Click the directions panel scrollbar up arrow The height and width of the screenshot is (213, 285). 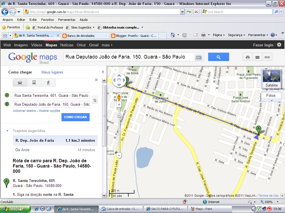[x=104, y=81]
